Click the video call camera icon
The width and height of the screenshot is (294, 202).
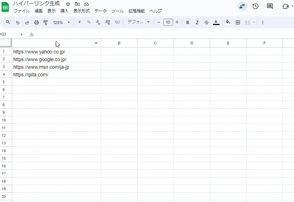286,6
